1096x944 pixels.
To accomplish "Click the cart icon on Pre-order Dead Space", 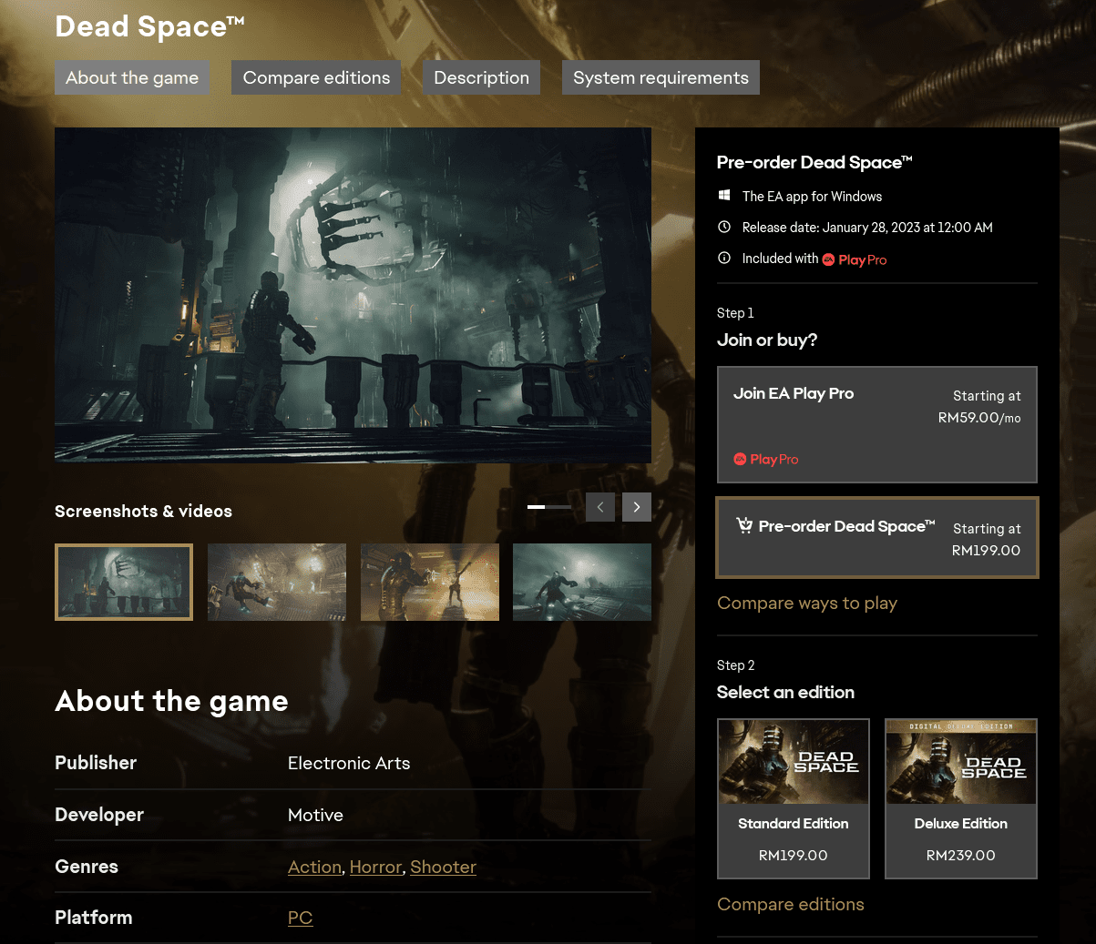I will pyautogui.click(x=744, y=525).
